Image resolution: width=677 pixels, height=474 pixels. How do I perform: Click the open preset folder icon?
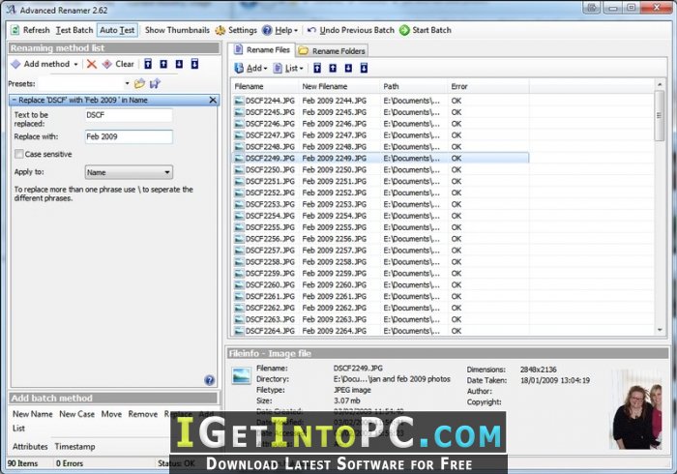point(139,83)
